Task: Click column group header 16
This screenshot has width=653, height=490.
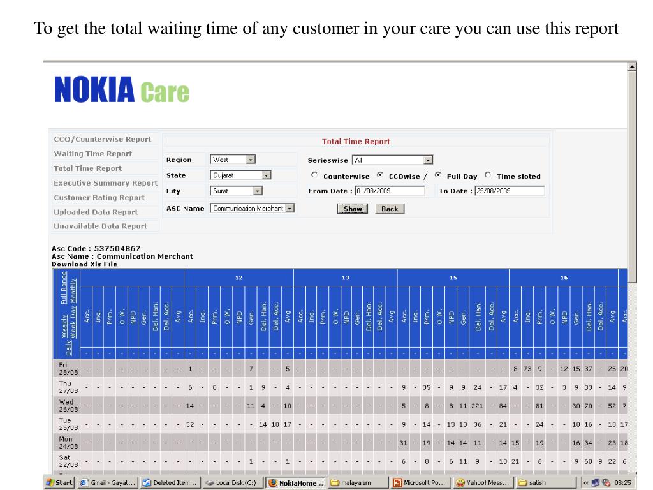Action: click(x=564, y=278)
